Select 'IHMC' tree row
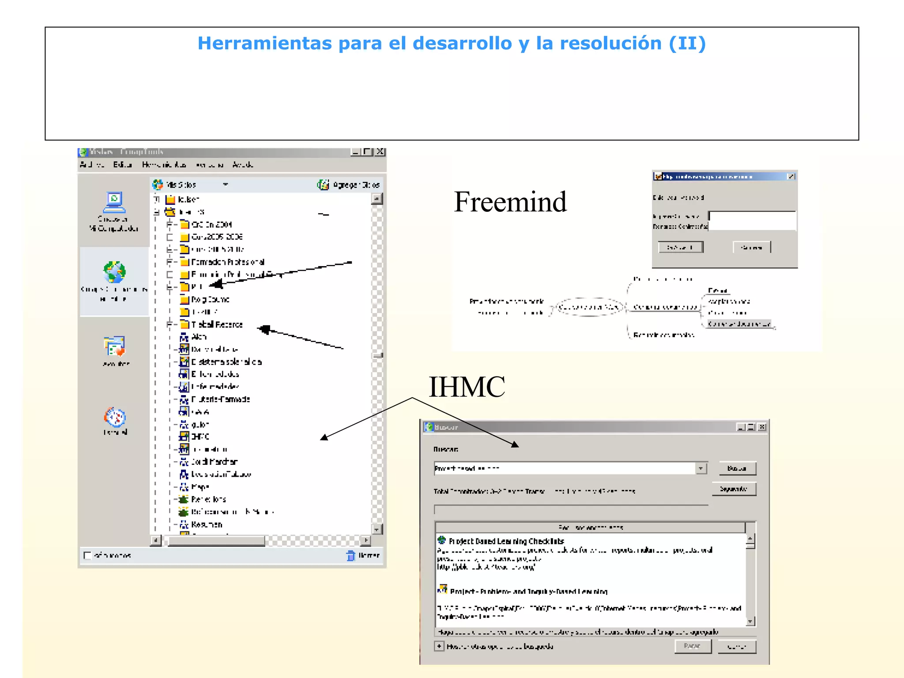 point(200,437)
